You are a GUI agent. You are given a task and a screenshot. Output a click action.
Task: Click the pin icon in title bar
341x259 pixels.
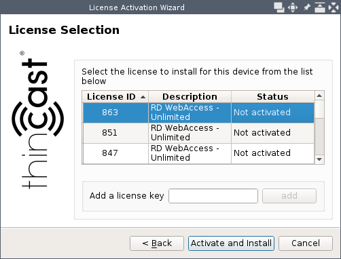pyautogui.click(x=306, y=7)
